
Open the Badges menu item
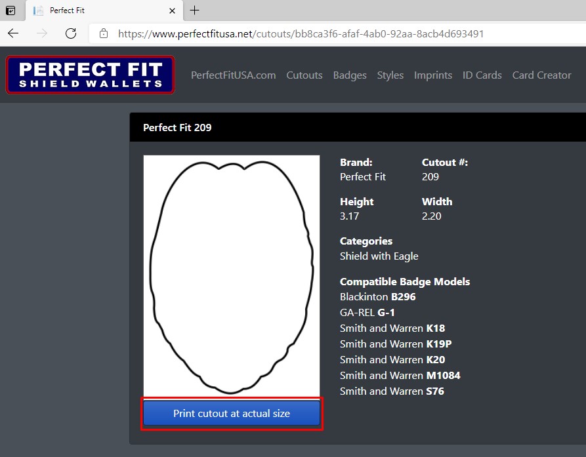click(x=350, y=75)
